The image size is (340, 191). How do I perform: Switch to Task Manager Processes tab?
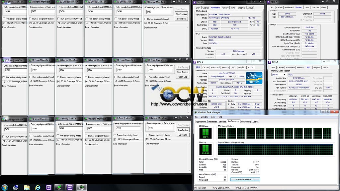[x=212, y=122]
